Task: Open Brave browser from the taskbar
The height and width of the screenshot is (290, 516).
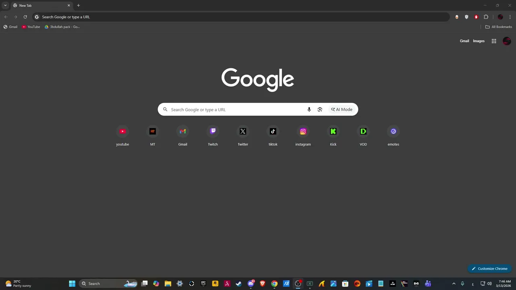Action: (262, 284)
